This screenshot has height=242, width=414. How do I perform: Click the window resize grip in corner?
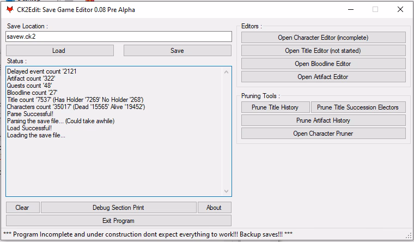[x=409, y=235]
